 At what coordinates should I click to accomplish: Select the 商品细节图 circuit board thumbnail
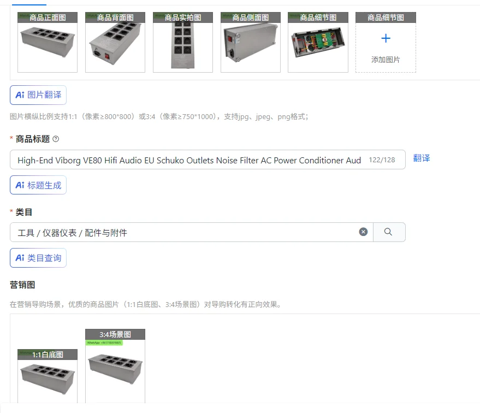click(318, 42)
